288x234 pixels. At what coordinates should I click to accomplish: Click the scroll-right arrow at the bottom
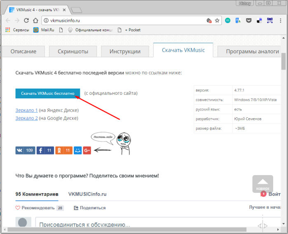pyautogui.click(x=278, y=229)
